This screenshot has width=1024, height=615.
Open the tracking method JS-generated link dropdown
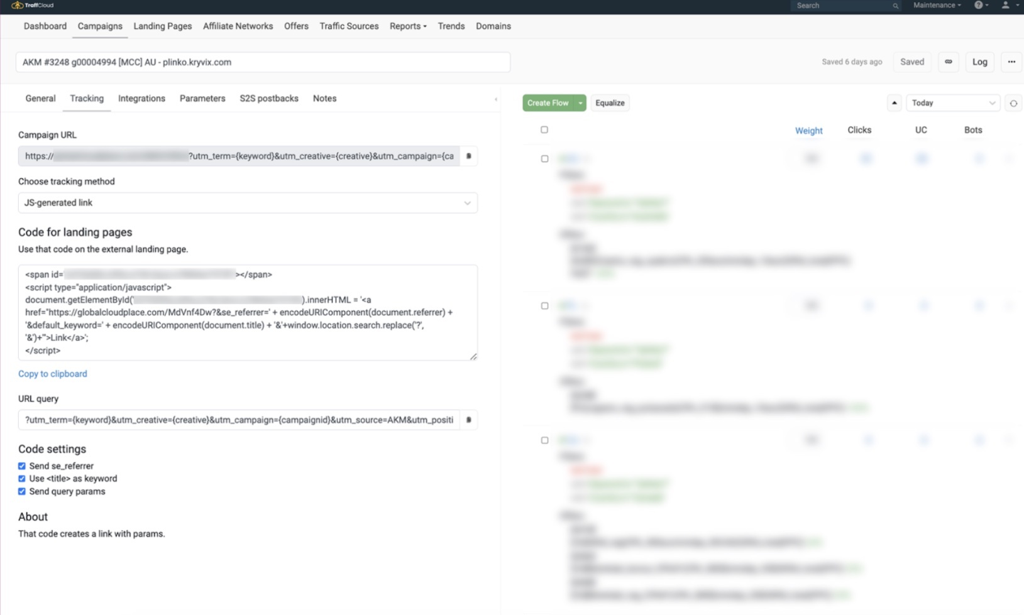(x=248, y=203)
